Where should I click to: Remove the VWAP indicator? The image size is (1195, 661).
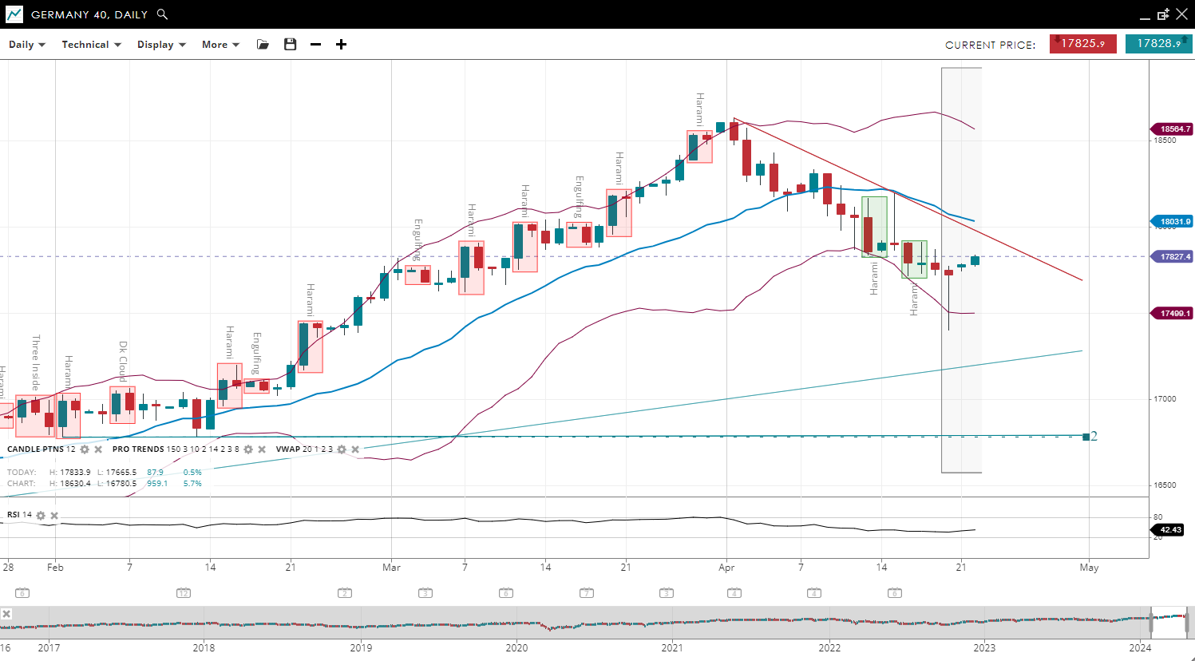pos(355,449)
